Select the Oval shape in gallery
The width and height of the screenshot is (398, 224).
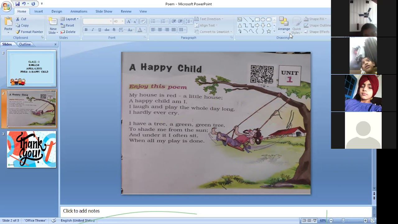point(263,19)
